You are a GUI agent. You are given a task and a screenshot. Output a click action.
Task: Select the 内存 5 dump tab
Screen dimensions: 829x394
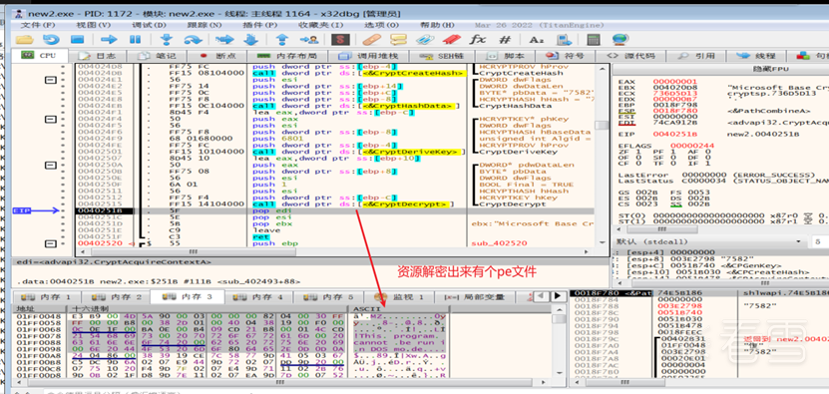point(330,297)
